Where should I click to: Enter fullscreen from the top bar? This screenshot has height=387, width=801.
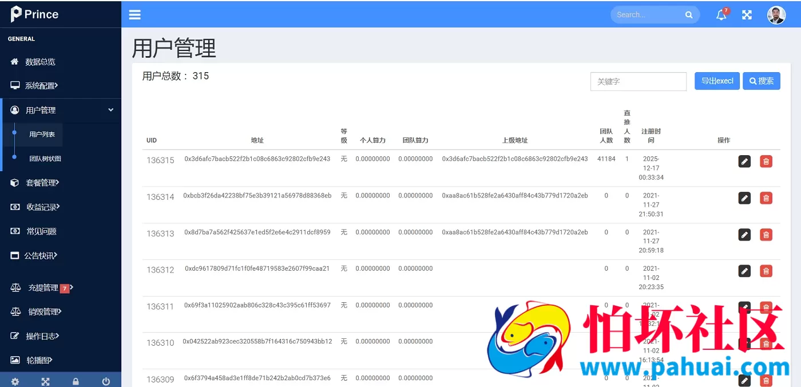click(747, 15)
